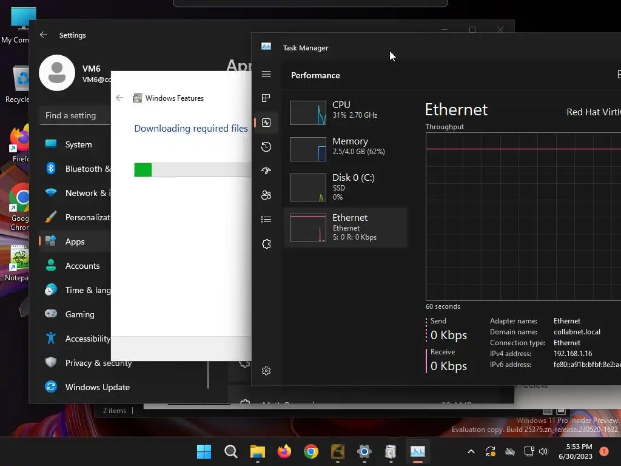Viewport: 621px width, 466px height.
Task: Open Settings gear app on taskbar
Action: click(364, 451)
